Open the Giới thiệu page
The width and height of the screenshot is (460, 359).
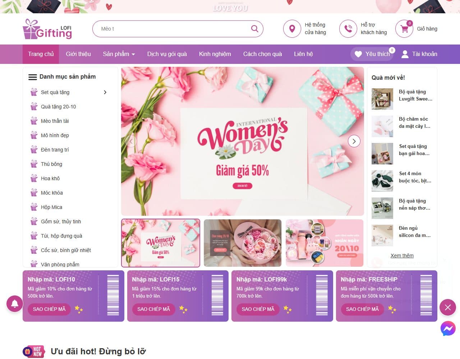pos(78,54)
